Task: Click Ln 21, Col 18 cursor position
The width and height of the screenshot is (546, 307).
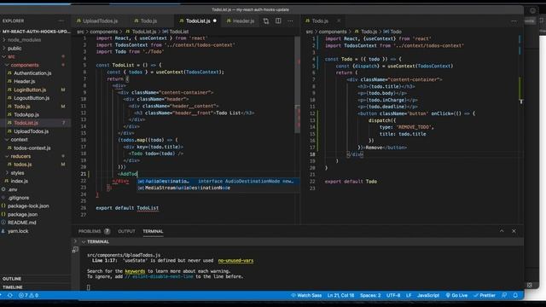Action: 340,295
